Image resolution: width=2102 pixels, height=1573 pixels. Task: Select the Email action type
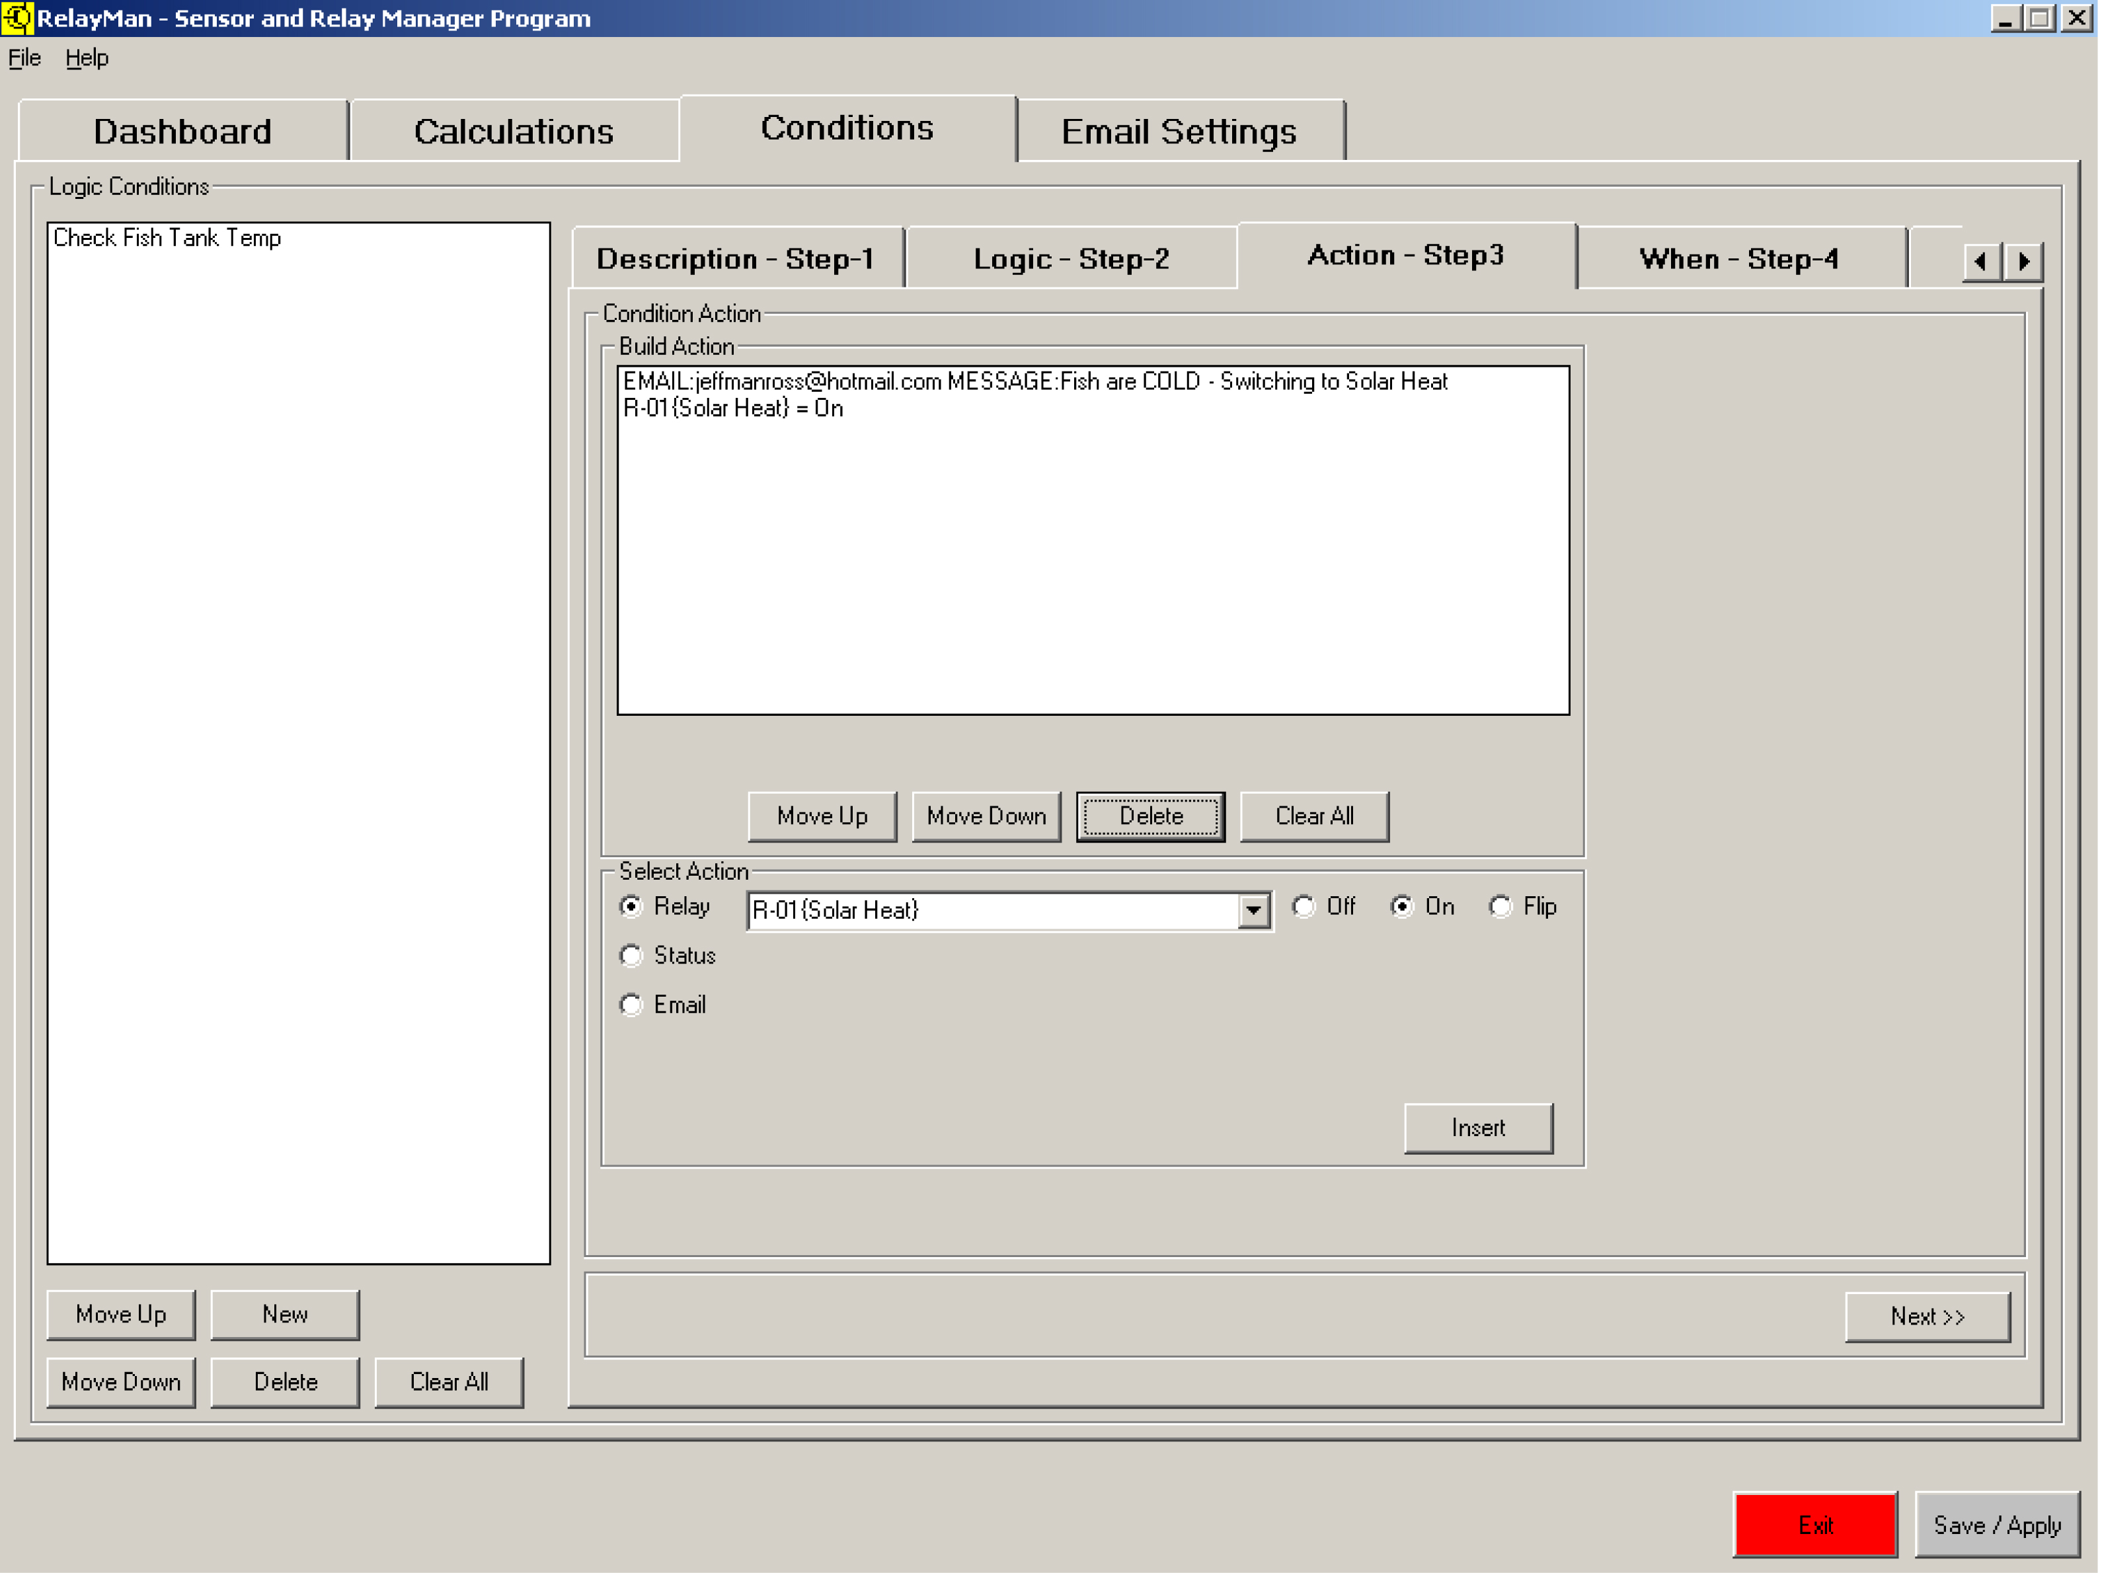click(632, 1005)
